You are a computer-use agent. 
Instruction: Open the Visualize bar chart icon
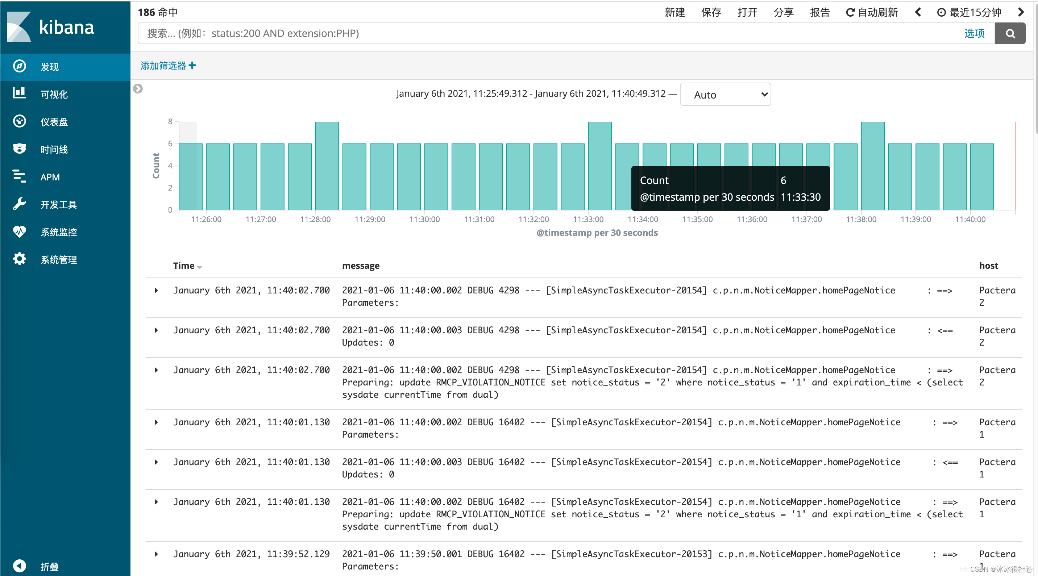19,93
